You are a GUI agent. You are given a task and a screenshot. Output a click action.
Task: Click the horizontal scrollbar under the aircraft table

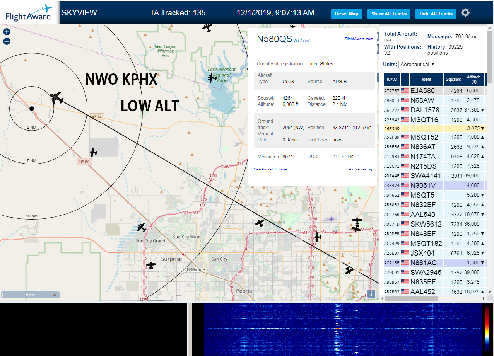coord(412,298)
